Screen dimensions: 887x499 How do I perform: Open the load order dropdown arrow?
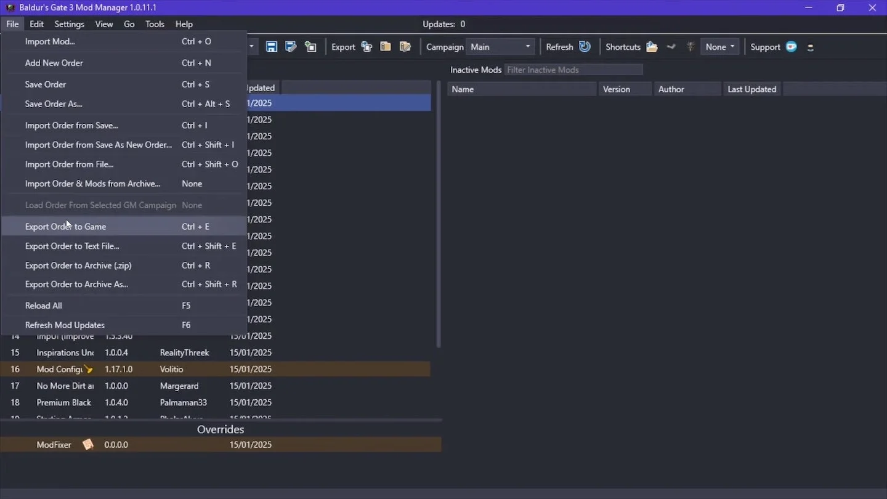251,47
